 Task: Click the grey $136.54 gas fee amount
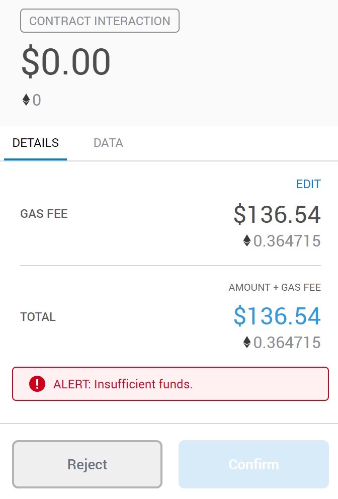click(x=277, y=215)
